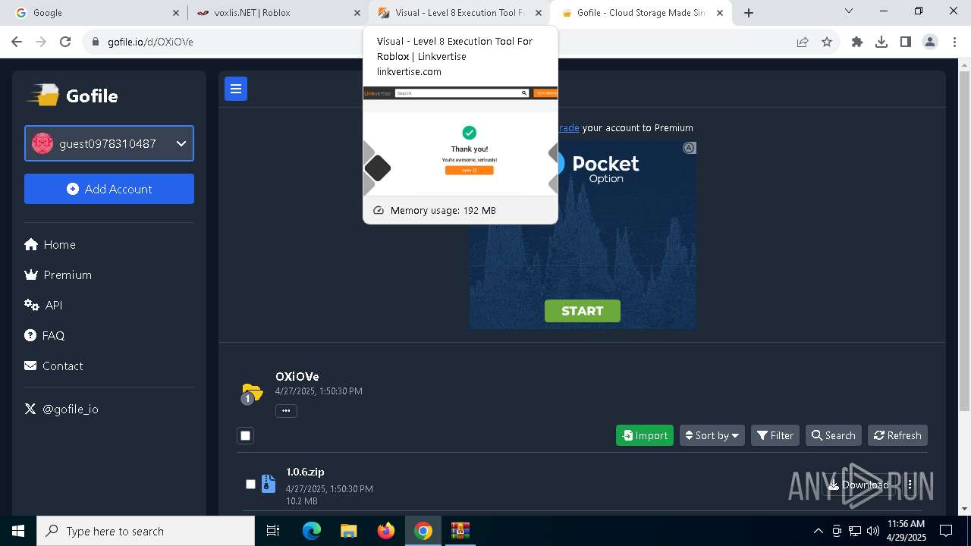Open the Windows Start menu
The width and height of the screenshot is (971, 546).
(x=18, y=531)
